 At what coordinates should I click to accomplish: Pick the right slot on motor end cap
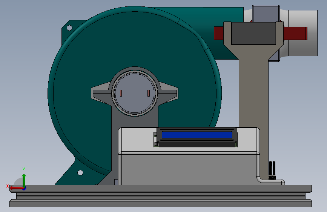point(149,93)
